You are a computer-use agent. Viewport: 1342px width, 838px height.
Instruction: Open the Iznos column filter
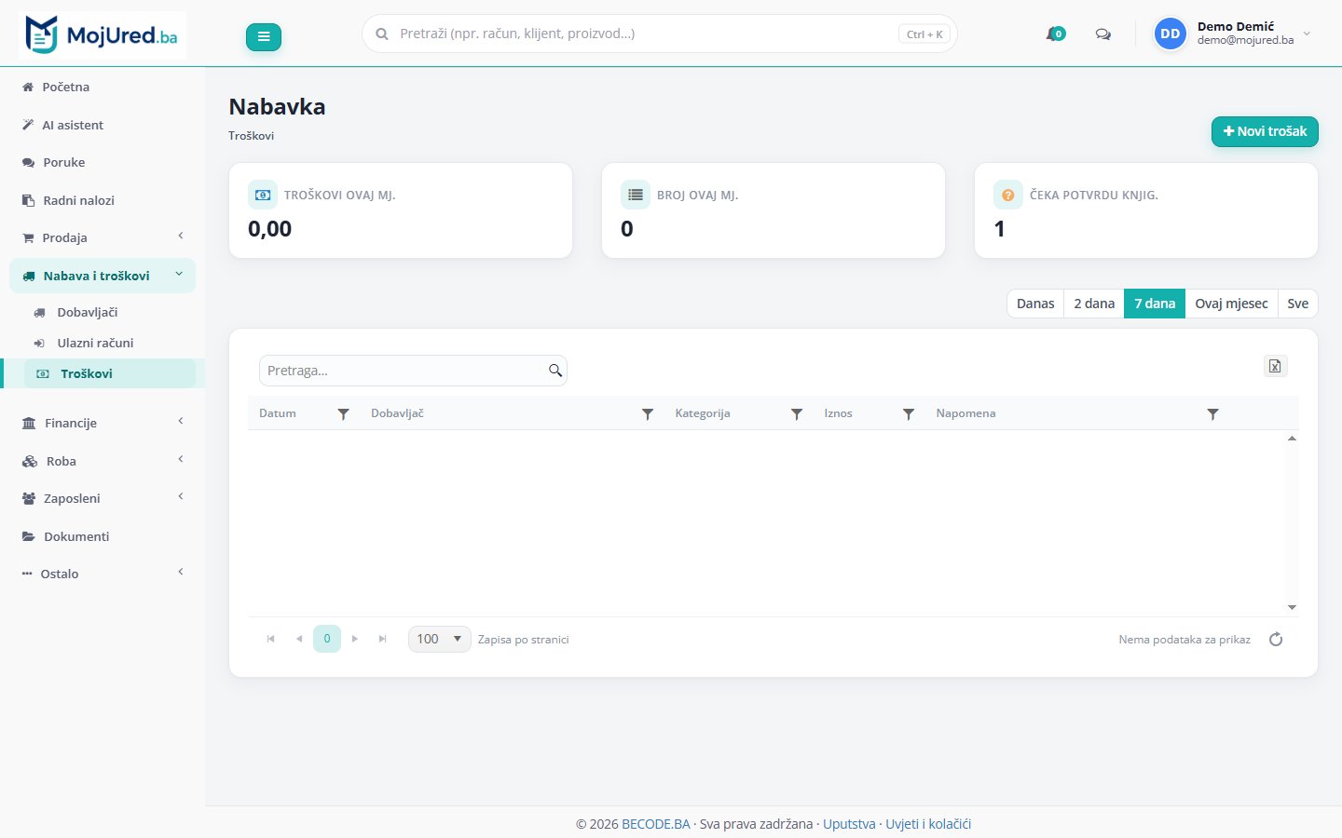(x=909, y=413)
